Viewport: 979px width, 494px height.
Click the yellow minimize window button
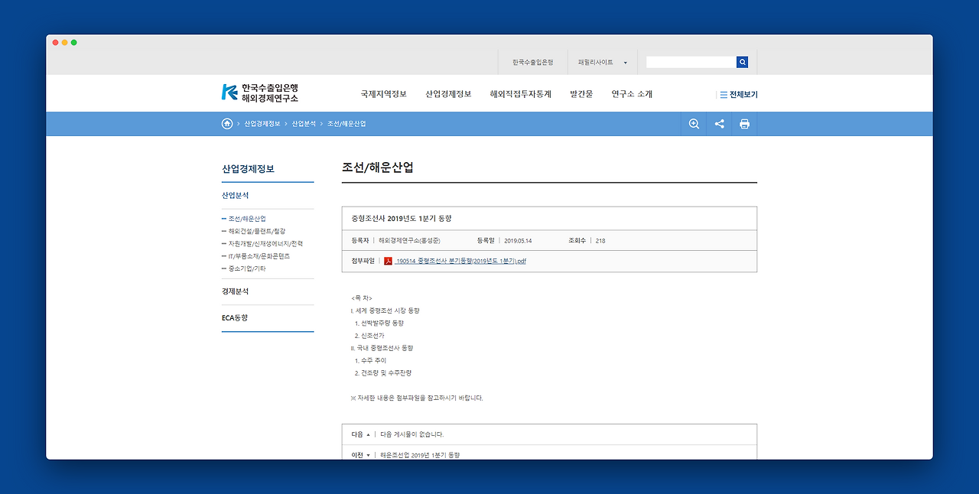[x=65, y=42]
